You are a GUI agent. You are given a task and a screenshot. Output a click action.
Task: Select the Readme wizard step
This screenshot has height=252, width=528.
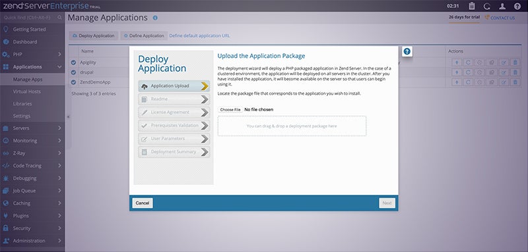174,99
